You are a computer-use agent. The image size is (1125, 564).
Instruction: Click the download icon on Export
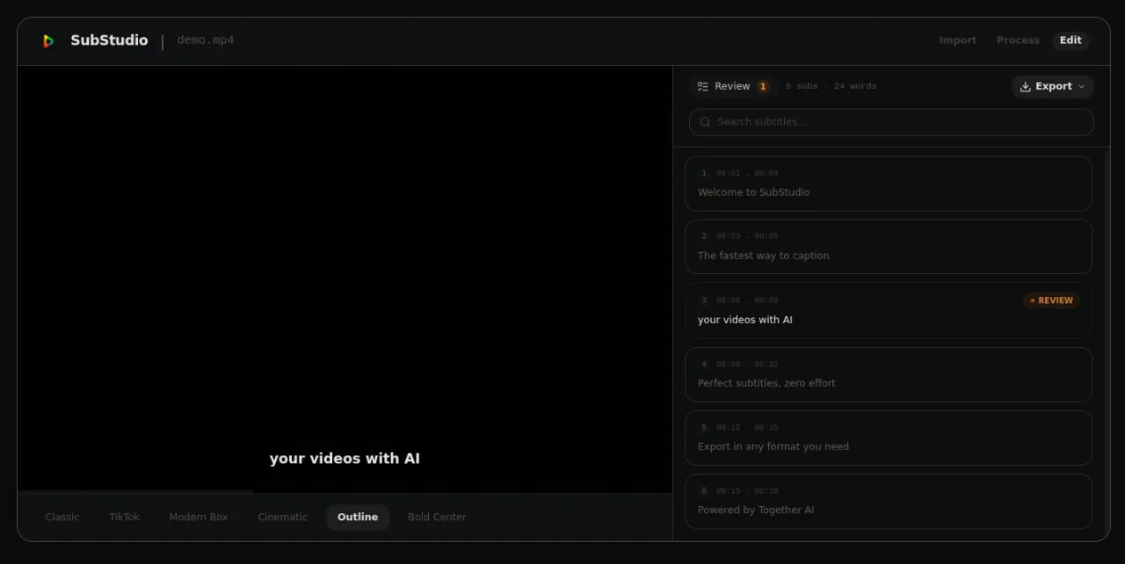[x=1025, y=86]
